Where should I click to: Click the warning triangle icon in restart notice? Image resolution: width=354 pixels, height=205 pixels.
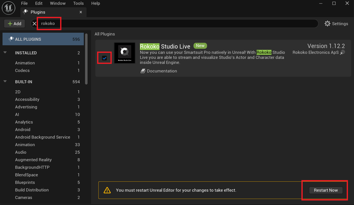107,190
